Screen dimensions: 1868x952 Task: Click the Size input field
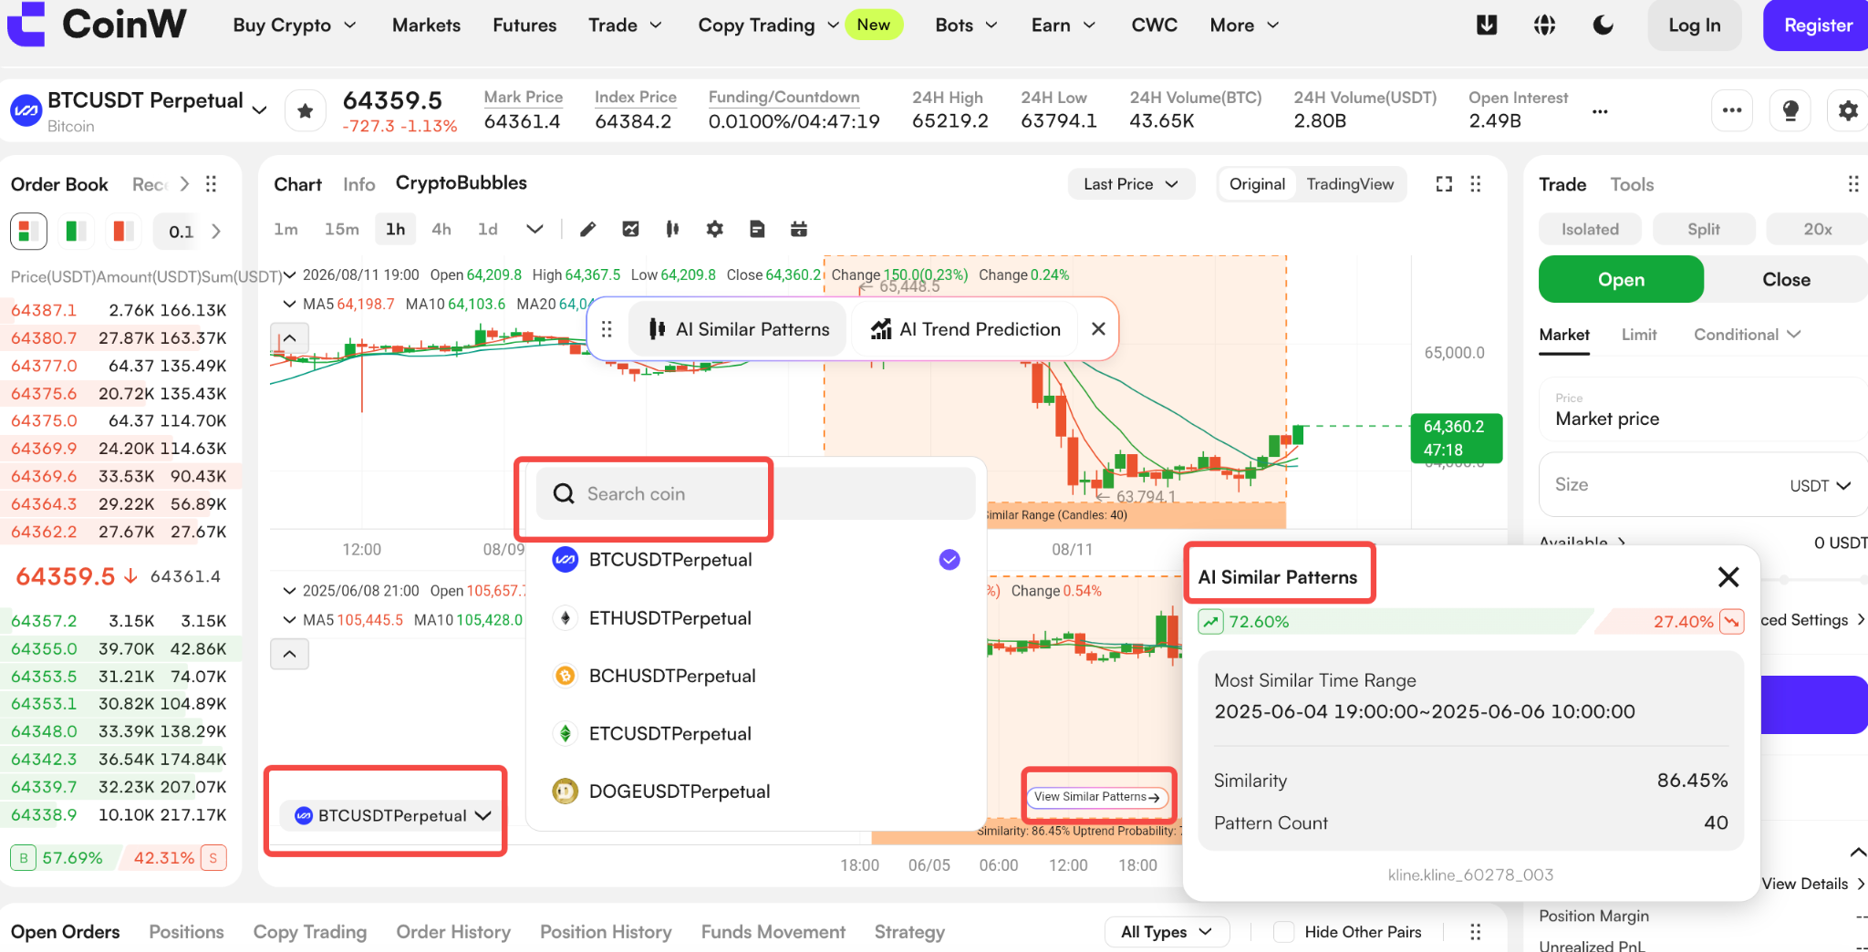1703,485
